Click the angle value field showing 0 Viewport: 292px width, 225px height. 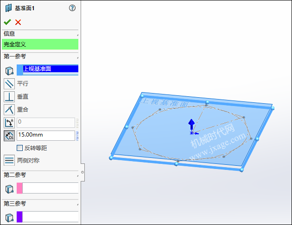(46, 123)
